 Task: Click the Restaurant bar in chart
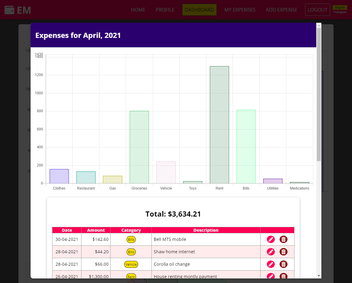click(x=86, y=177)
